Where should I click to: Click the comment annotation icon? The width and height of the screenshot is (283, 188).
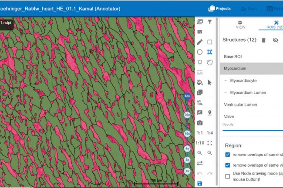199,112
